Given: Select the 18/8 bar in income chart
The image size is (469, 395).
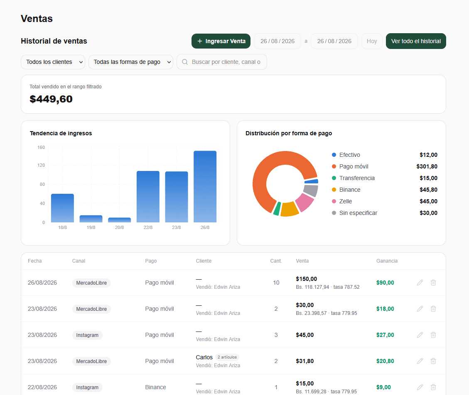Looking at the screenshot, I should point(62,208).
